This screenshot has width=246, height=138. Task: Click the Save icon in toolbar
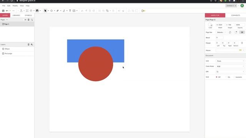pyautogui.click(x=3, y=11)
